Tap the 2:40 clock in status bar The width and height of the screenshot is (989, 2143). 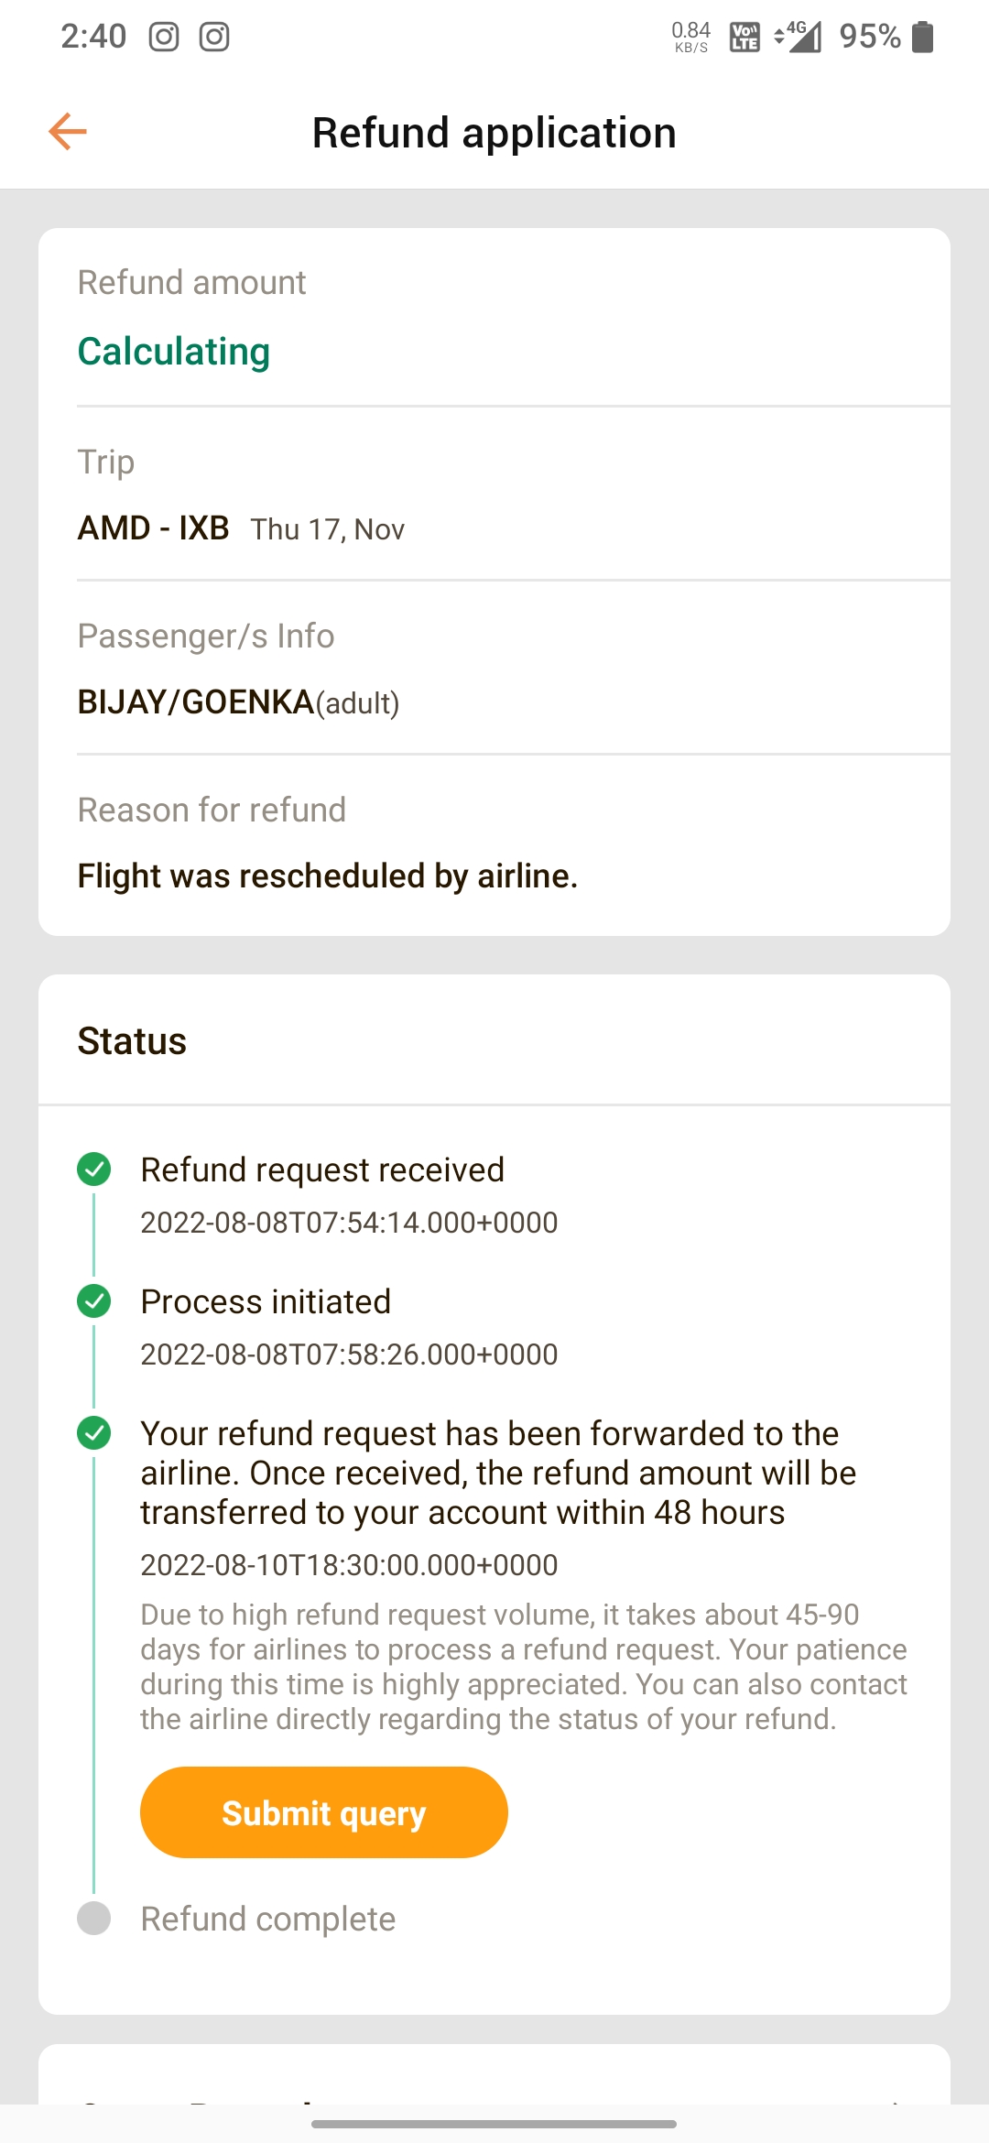[x=93, y=37]
